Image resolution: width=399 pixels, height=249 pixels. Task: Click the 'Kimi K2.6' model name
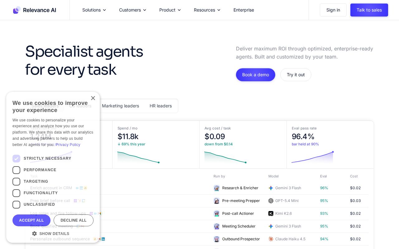click(283, 214)
